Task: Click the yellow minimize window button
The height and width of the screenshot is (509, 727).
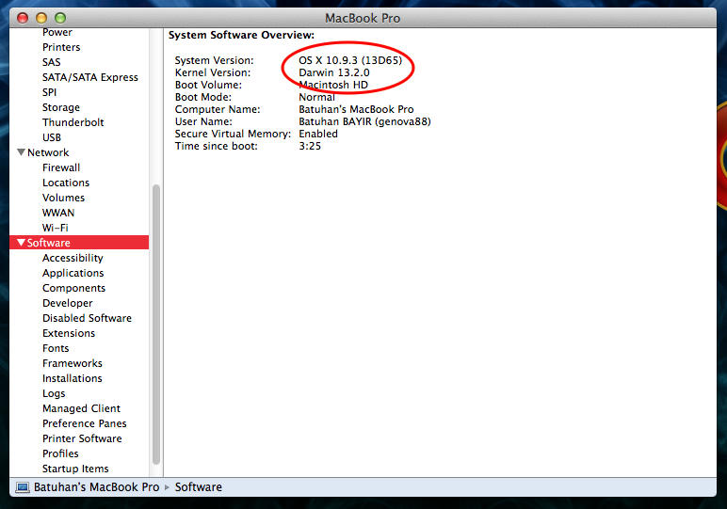Action: click(x=41, y=18)
